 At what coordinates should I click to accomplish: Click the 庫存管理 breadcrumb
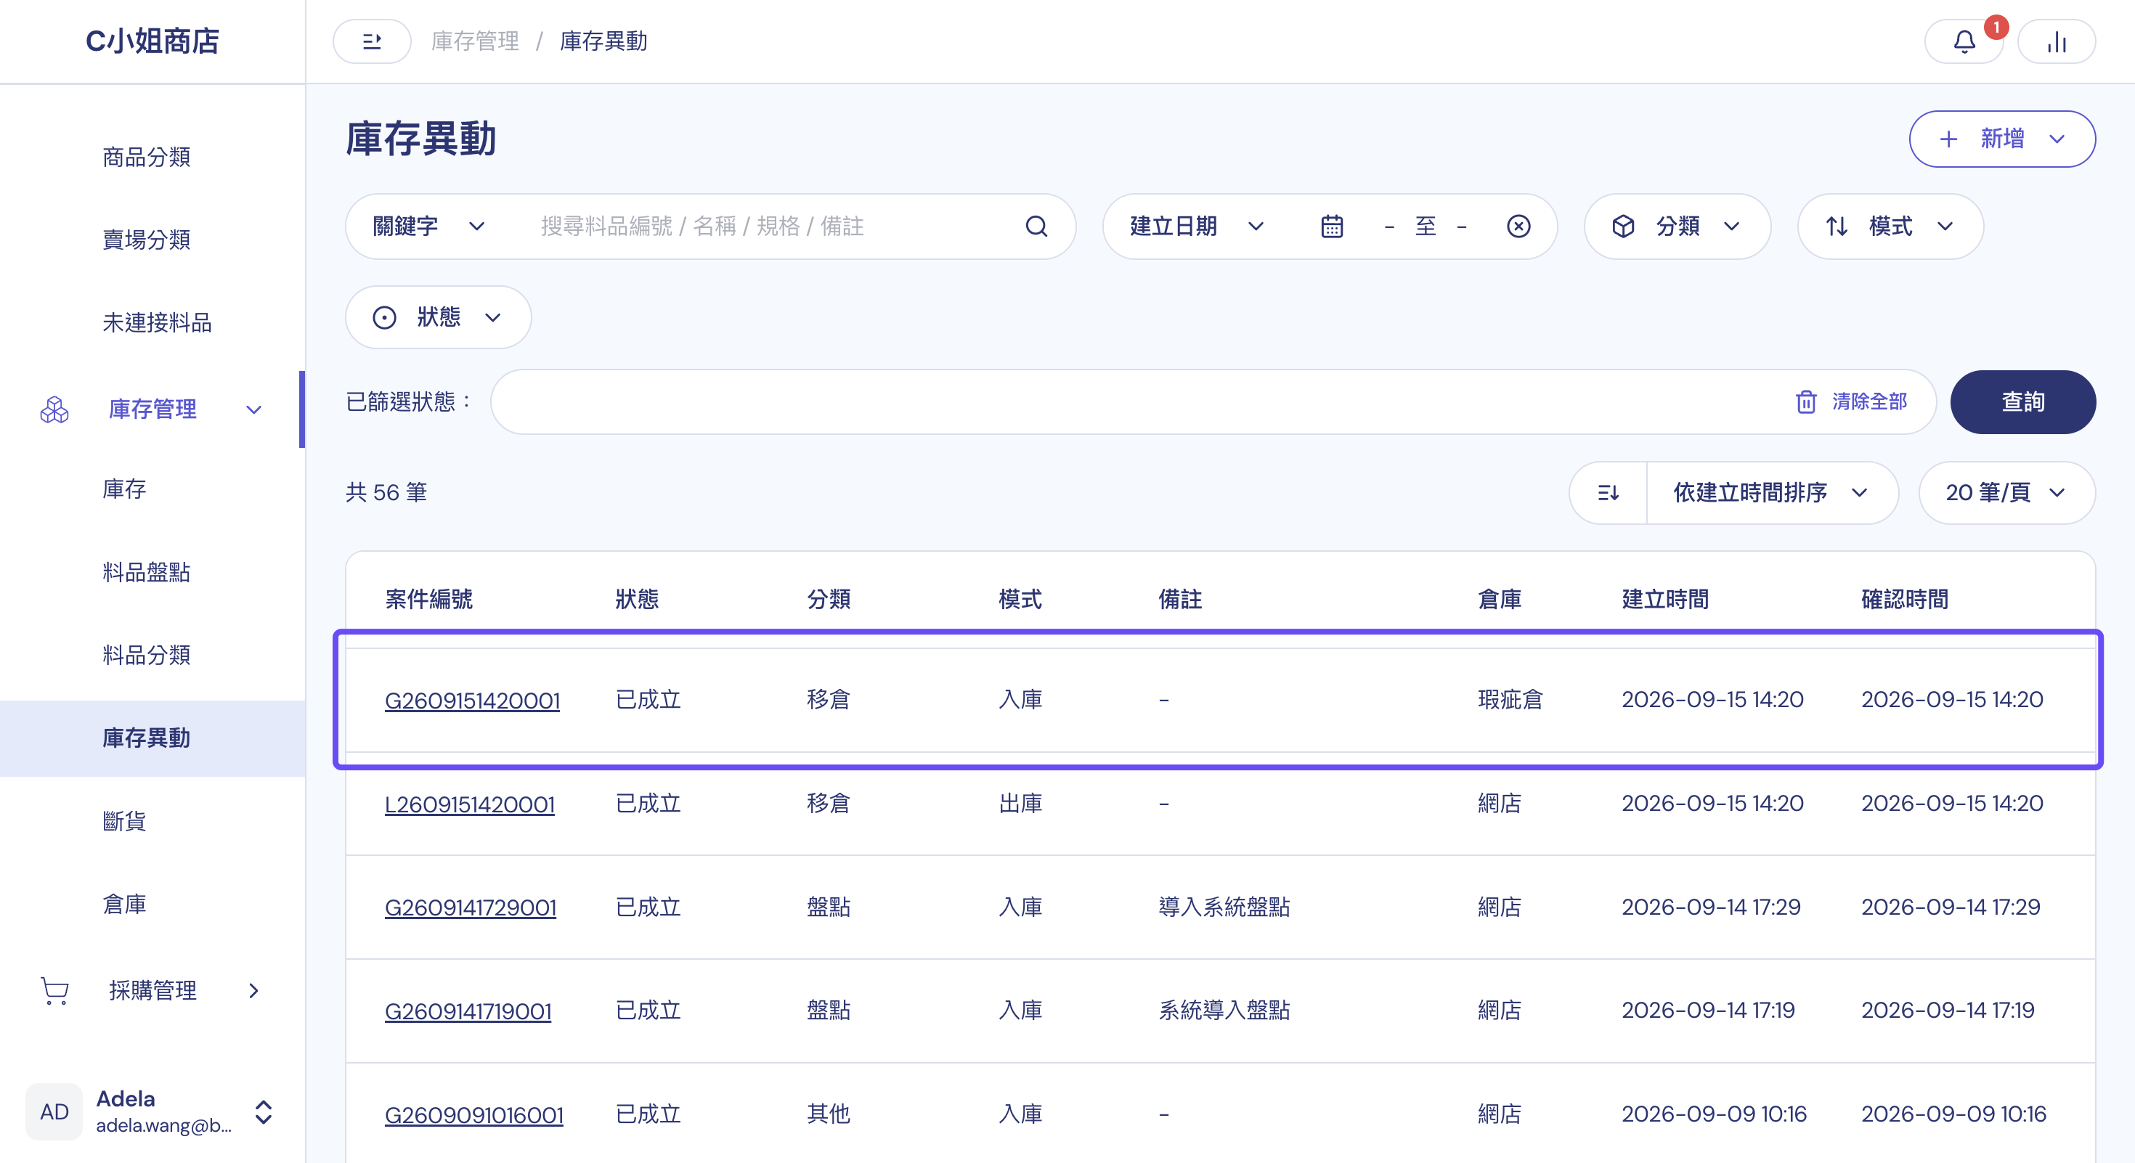click(475, 41)
